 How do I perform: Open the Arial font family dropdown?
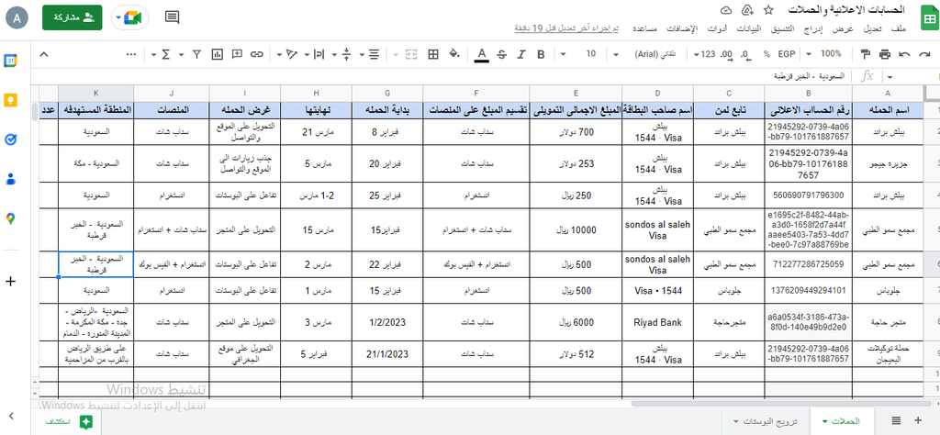click(651, 54)
